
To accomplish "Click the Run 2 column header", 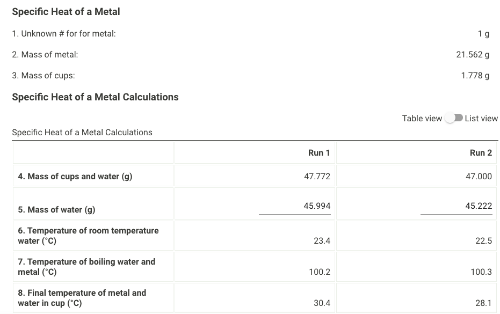I will [x=481, y=152].
